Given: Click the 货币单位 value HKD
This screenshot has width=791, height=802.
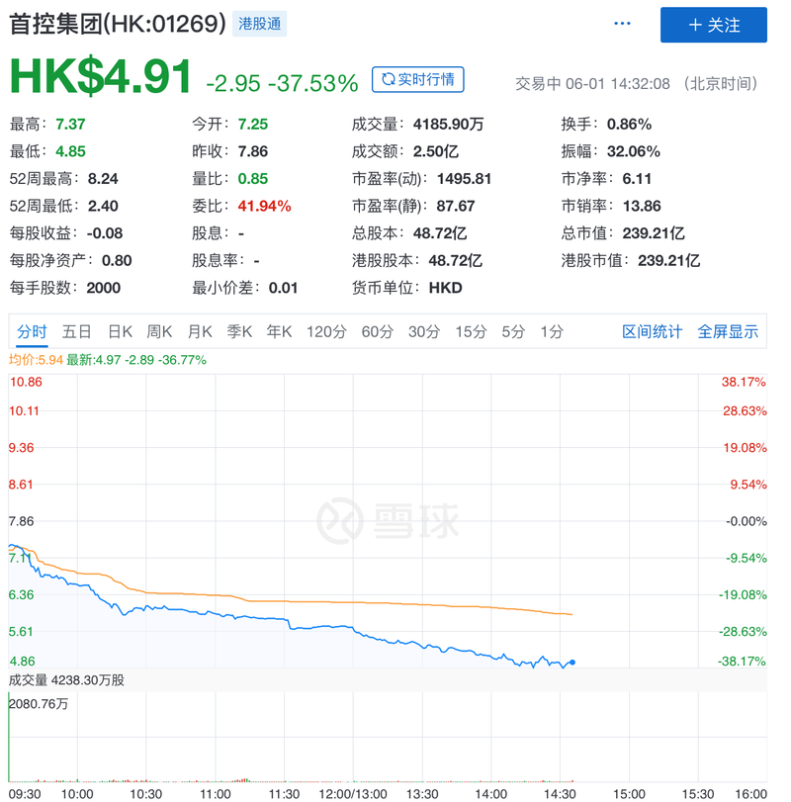Looking at the screenshot, I should click(x=445, y=288).
